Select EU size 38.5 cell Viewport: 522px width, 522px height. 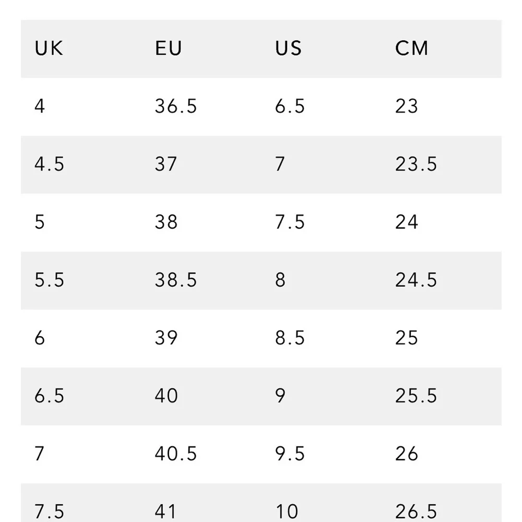tap(176, 280)
